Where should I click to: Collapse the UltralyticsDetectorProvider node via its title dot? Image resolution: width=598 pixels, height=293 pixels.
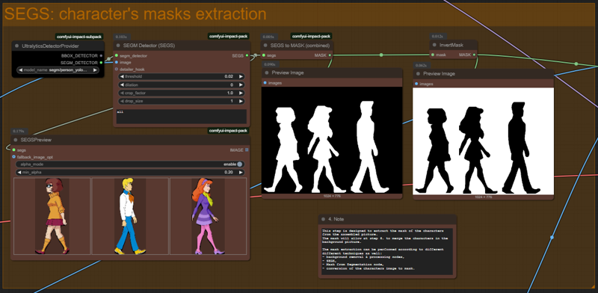pyautogui.click(x=16, y=46)
